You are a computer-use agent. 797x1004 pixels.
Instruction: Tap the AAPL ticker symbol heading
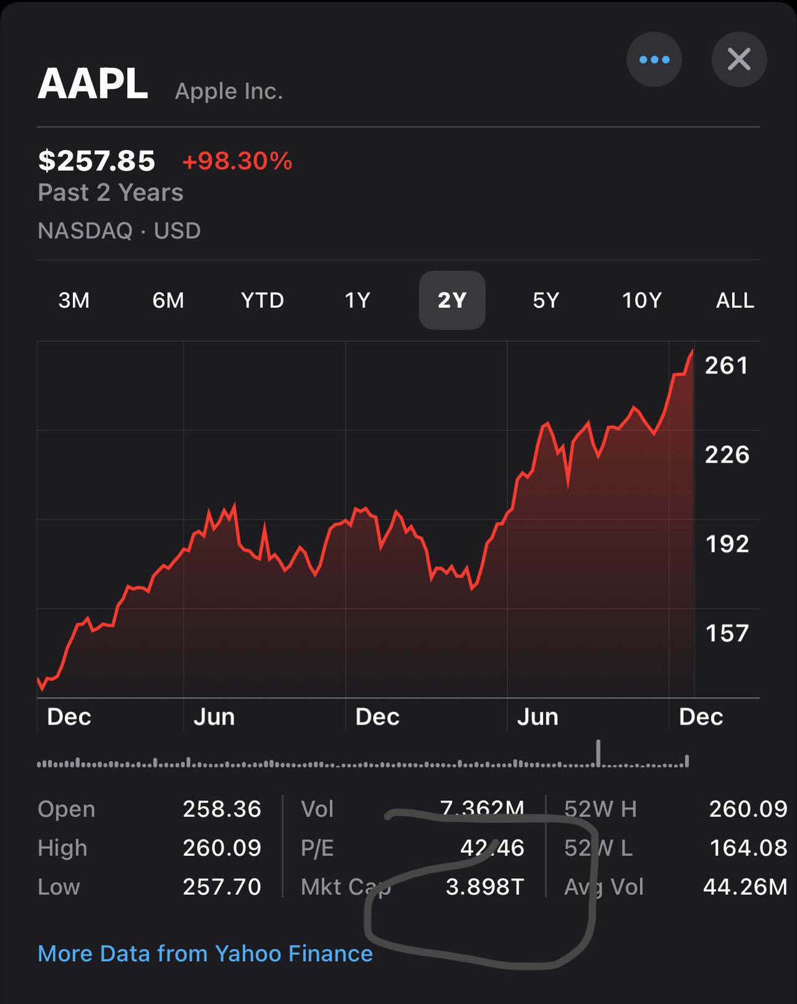(93, 83)
